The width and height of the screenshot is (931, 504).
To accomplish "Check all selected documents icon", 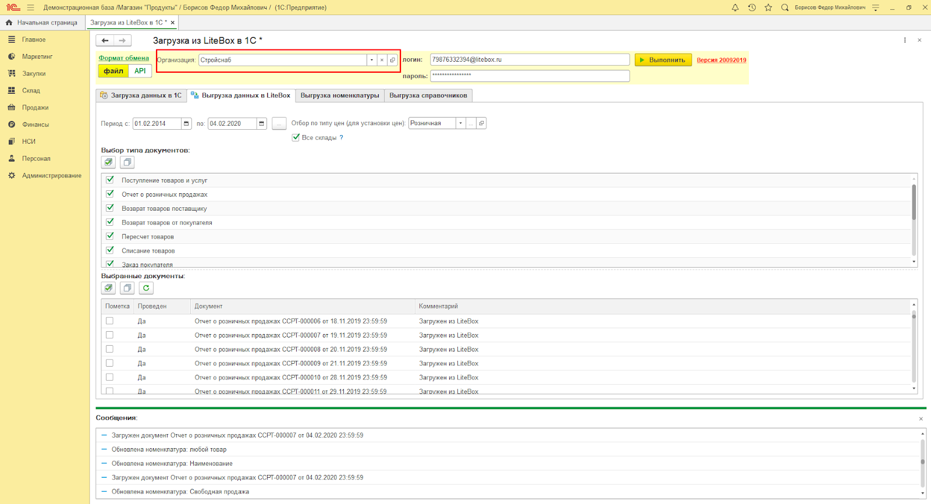I will click(108, 288).
